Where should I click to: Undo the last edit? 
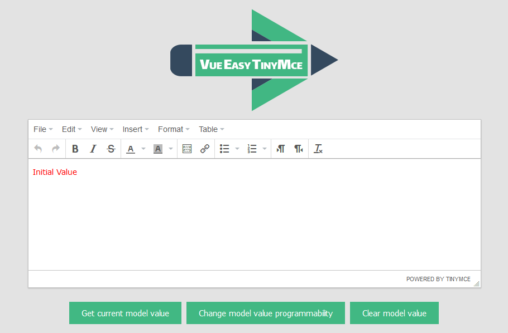click(38, 149)
